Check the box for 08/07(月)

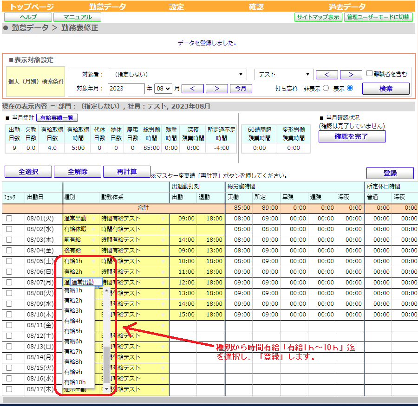[x=9, y=283]
